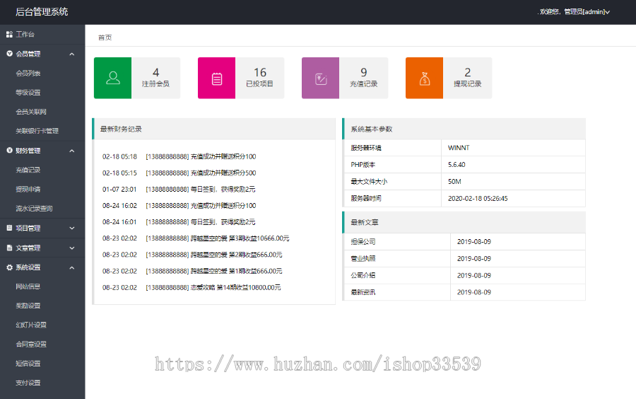Open 幻灯片设置 menu item

point(31,325)
